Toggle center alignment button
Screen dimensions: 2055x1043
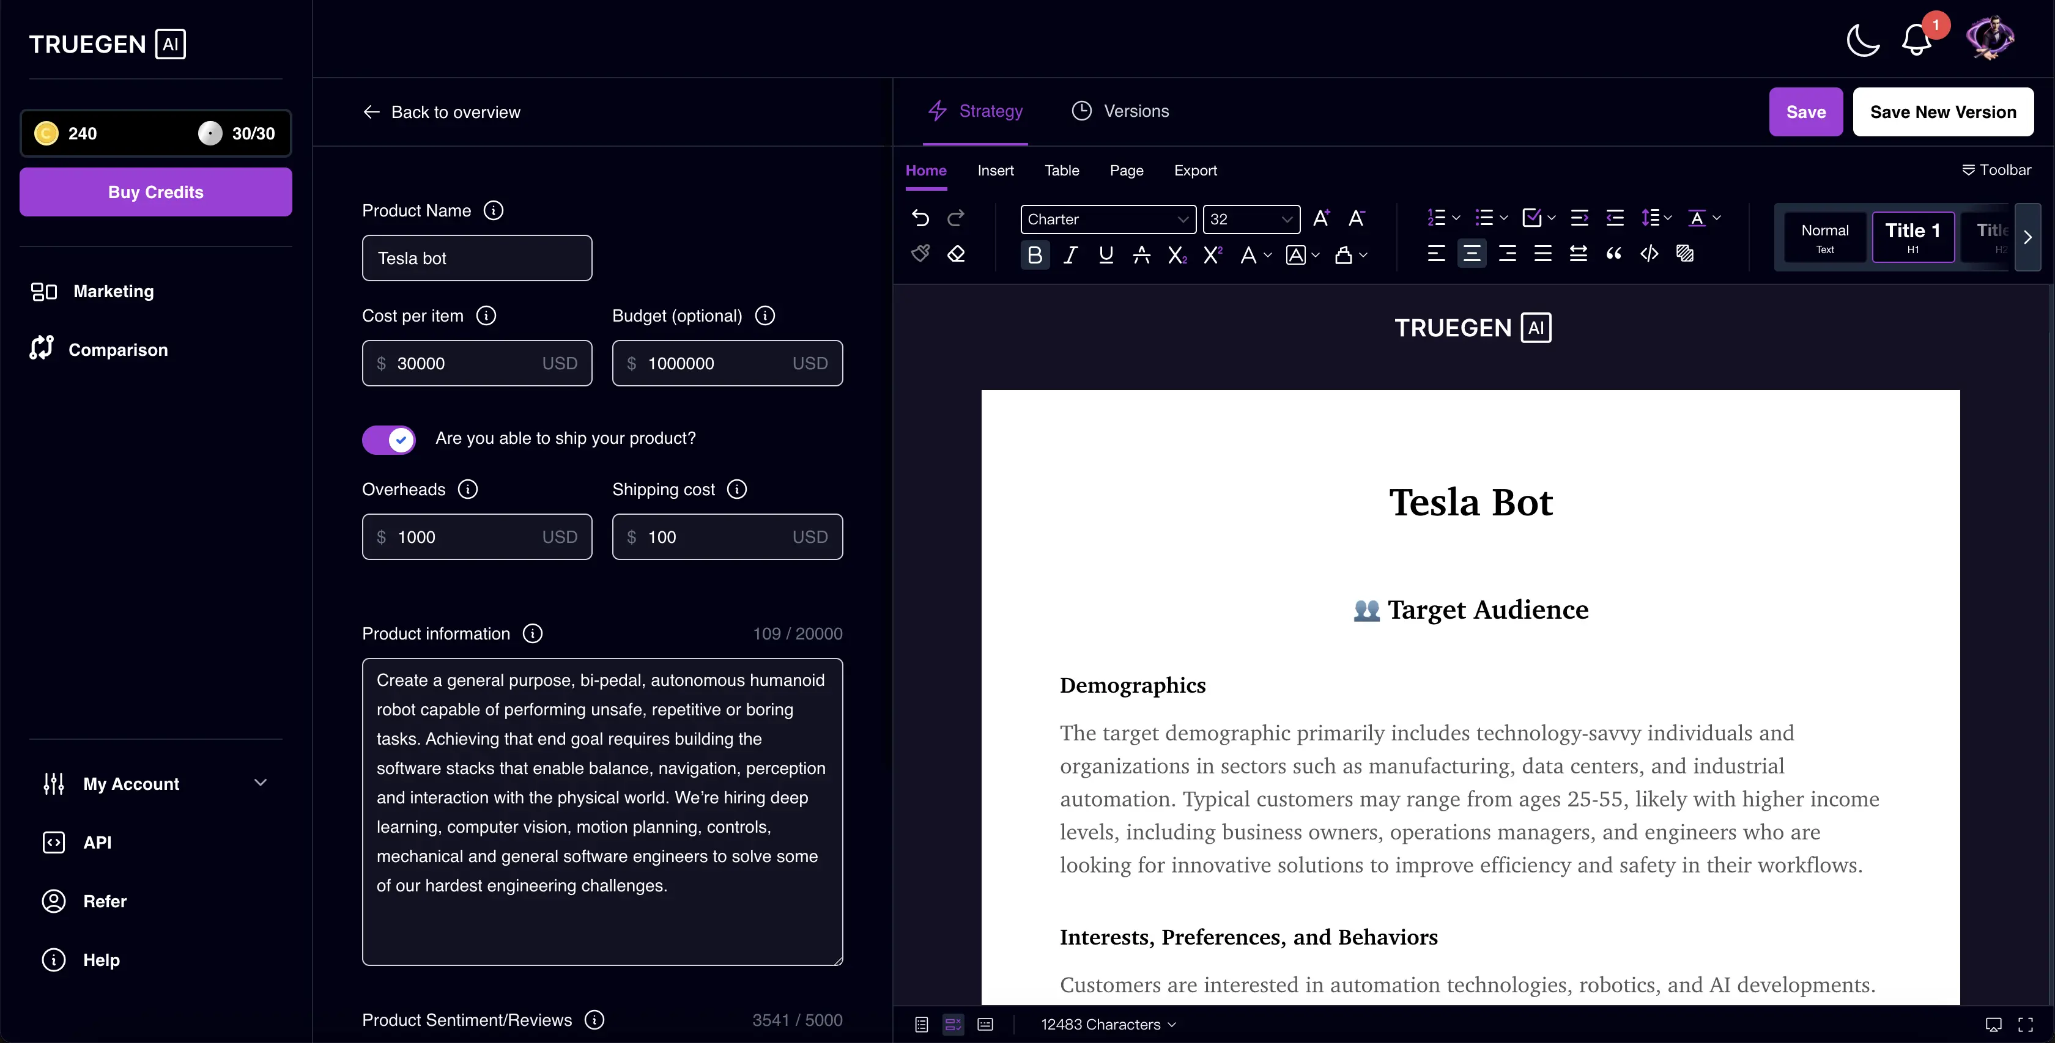tap(1472, 254)
